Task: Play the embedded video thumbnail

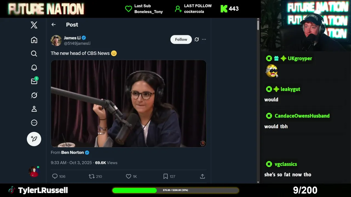Action: 128,103
